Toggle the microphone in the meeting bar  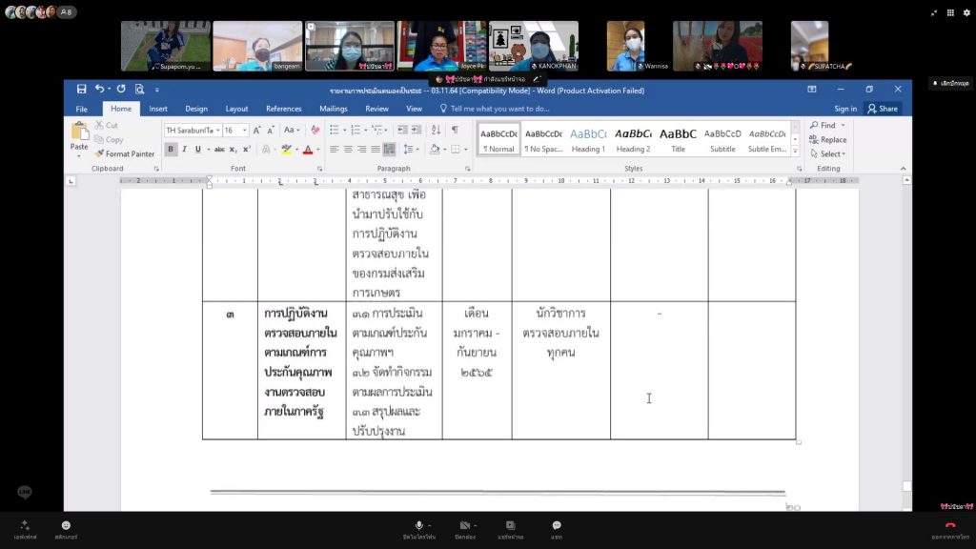[418, 526]
